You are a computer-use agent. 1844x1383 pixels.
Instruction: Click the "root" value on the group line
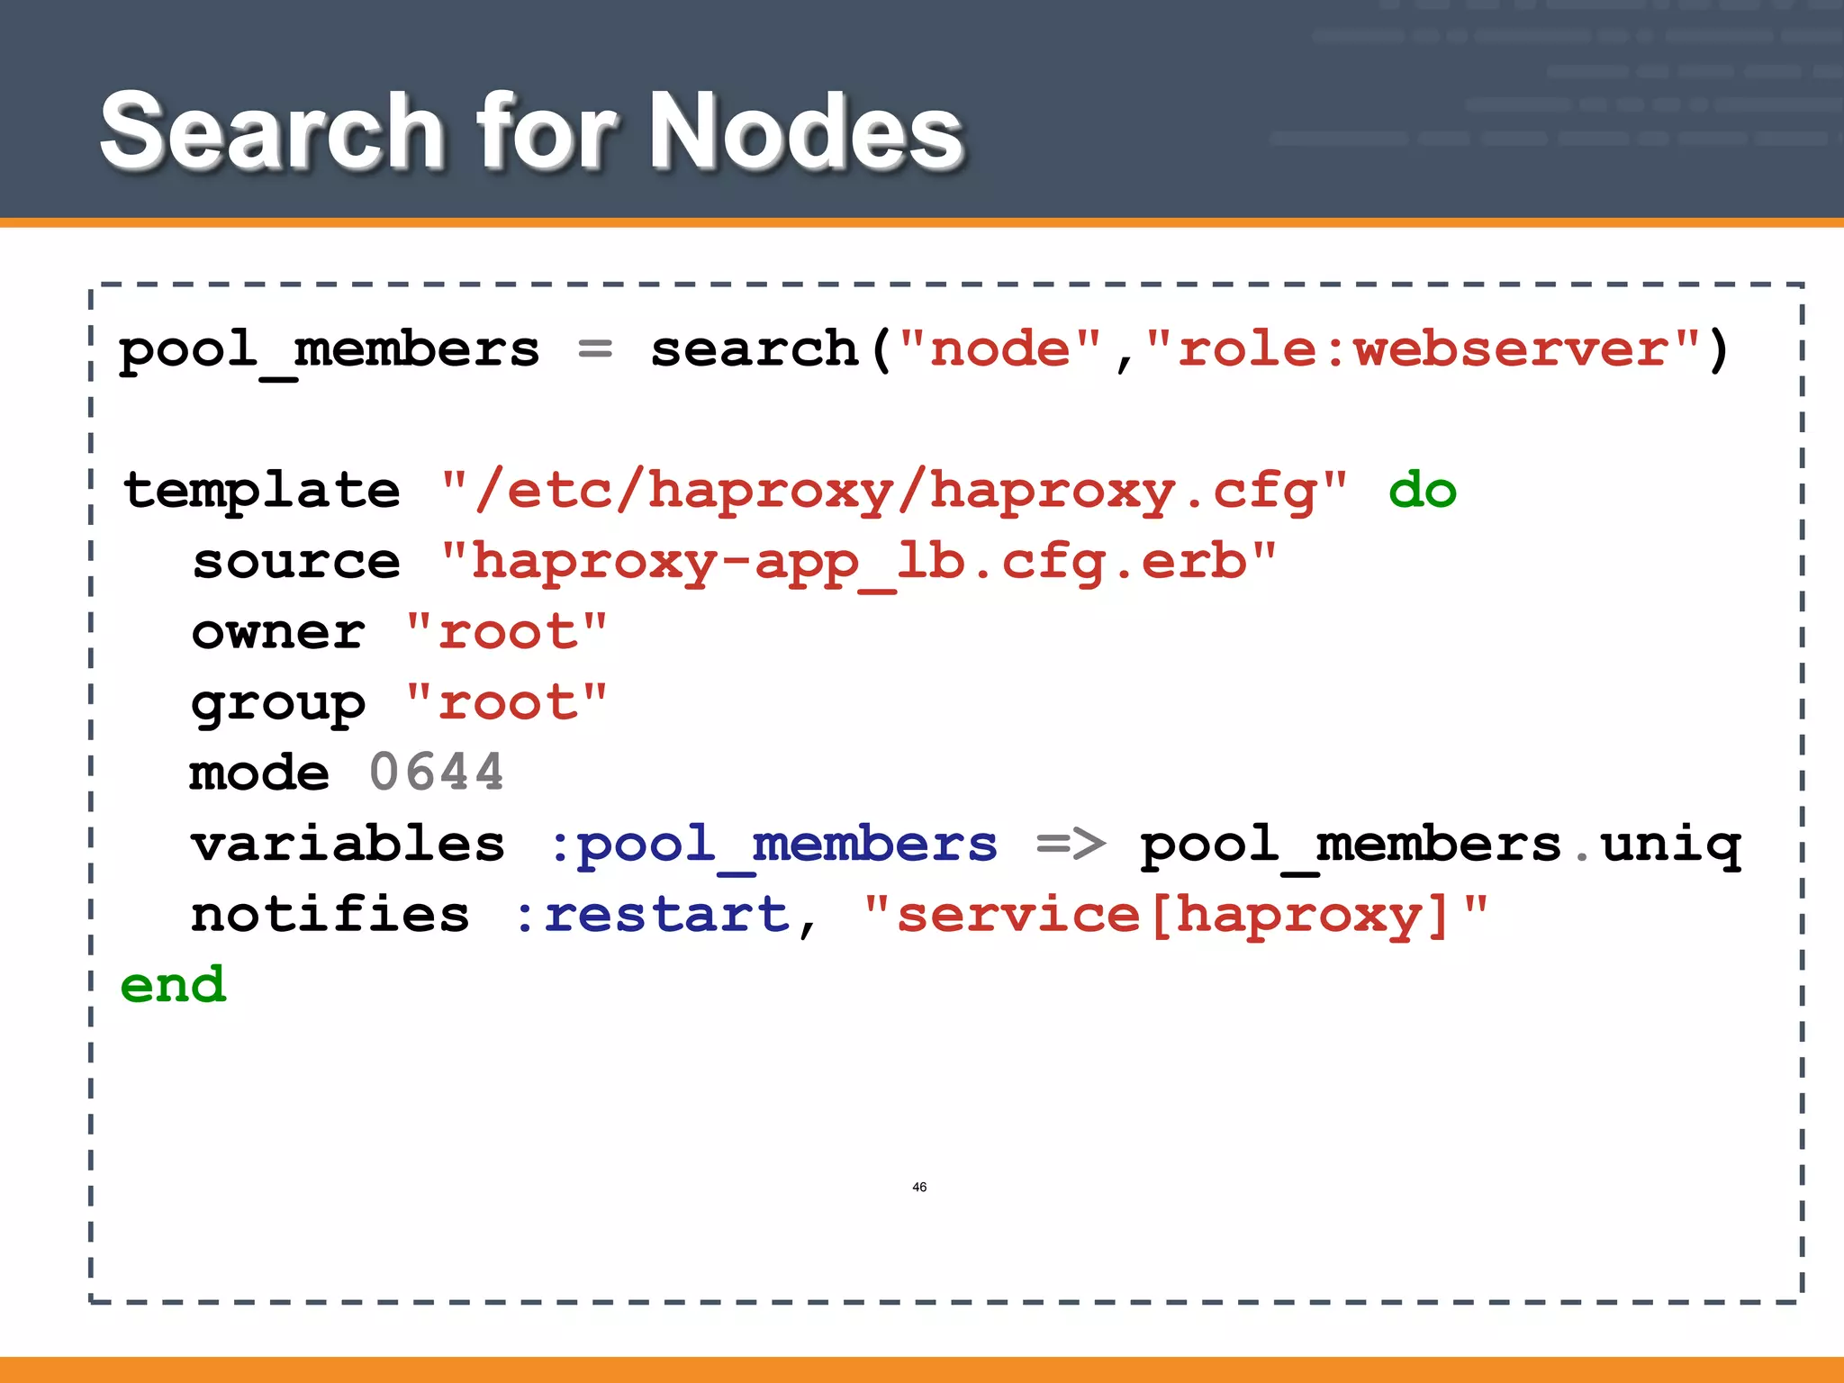click(x=507, y=701)
